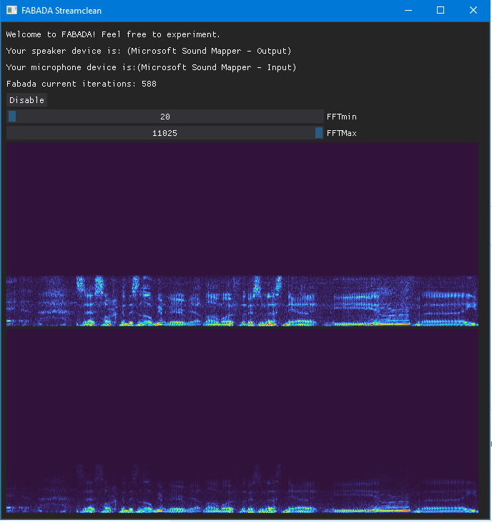The width and height of the screenshot is (492, 523).
Task: Click the FABADA app icon in title bar
Action: coord(11,10)
